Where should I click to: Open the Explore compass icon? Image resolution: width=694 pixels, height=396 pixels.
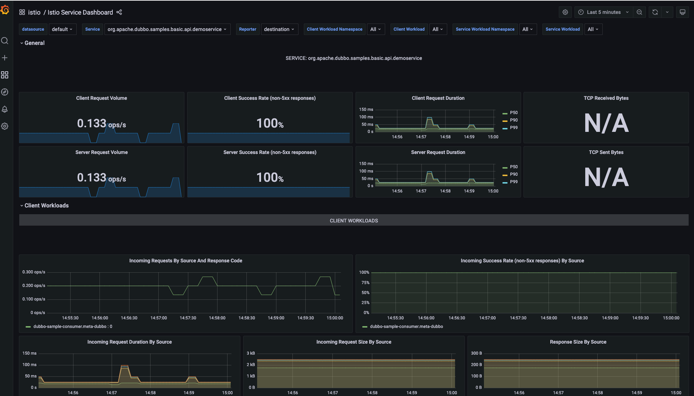[x=5, y=92]
